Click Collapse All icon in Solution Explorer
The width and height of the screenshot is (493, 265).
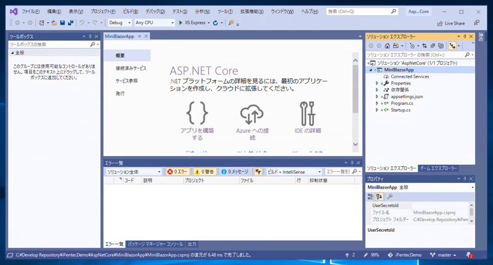(433, 46)
